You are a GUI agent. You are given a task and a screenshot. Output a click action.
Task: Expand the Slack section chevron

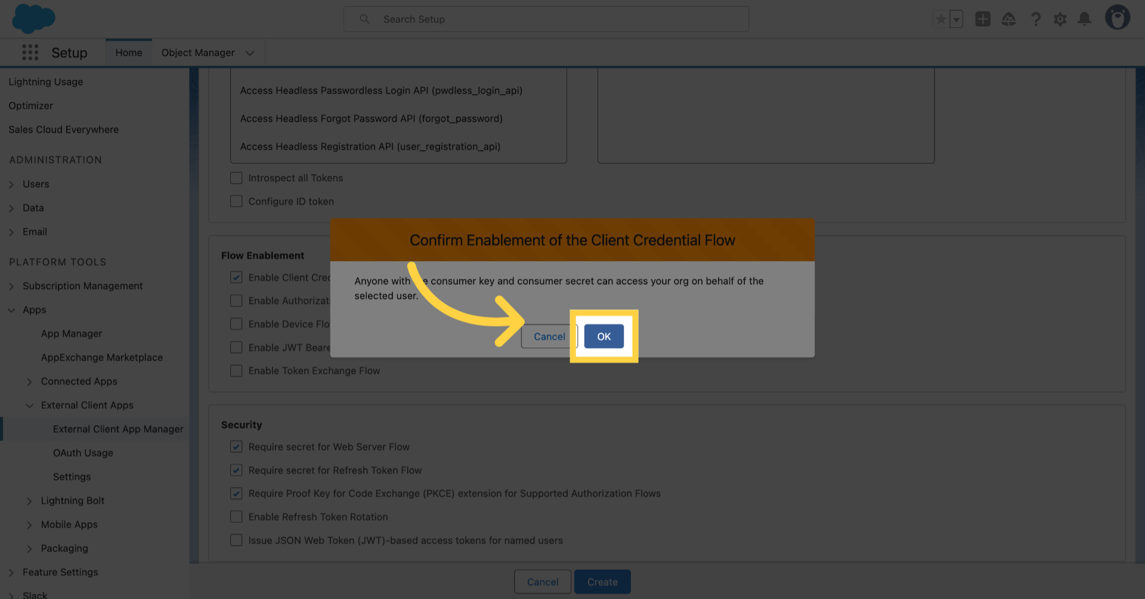(x=11, y=595)
